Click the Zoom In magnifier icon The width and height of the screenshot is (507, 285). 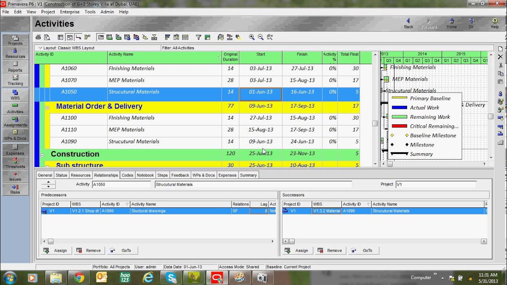coord(252,37)
